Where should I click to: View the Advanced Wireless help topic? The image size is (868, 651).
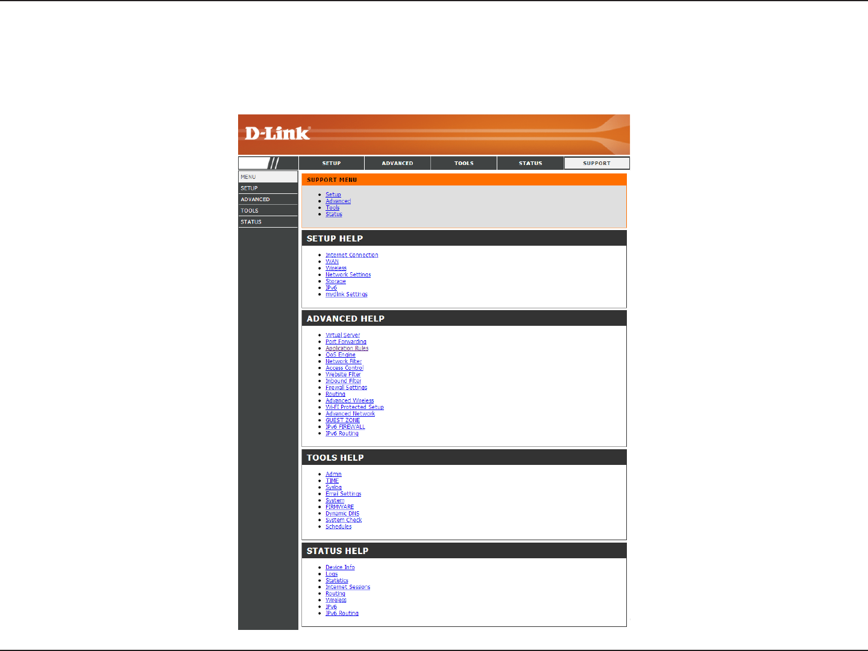(350, 401)
